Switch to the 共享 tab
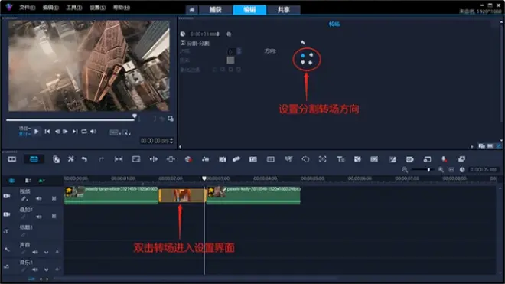The image size is (505, 284). (283, 10)
